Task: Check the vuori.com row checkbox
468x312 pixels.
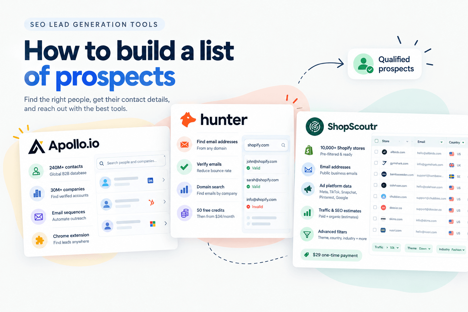Action: [x=374, y=230]
